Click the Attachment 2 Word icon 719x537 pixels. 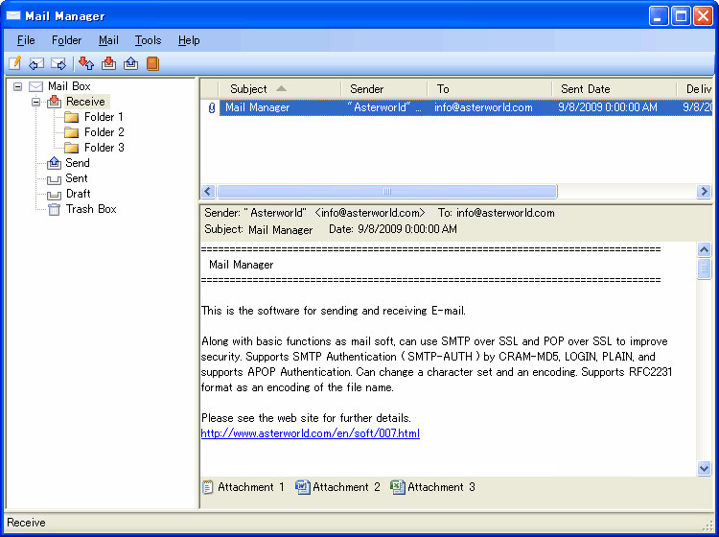pos(303,487)
